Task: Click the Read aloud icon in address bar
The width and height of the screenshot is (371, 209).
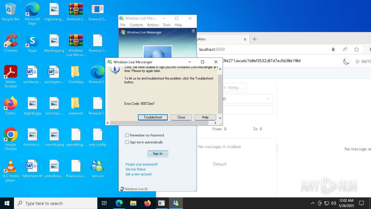Action: pos(345,49)
